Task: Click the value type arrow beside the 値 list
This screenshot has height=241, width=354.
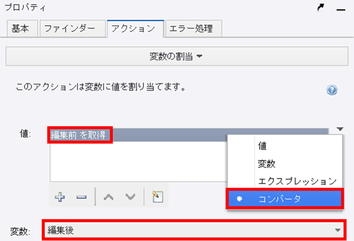Action: coord(340,129)
